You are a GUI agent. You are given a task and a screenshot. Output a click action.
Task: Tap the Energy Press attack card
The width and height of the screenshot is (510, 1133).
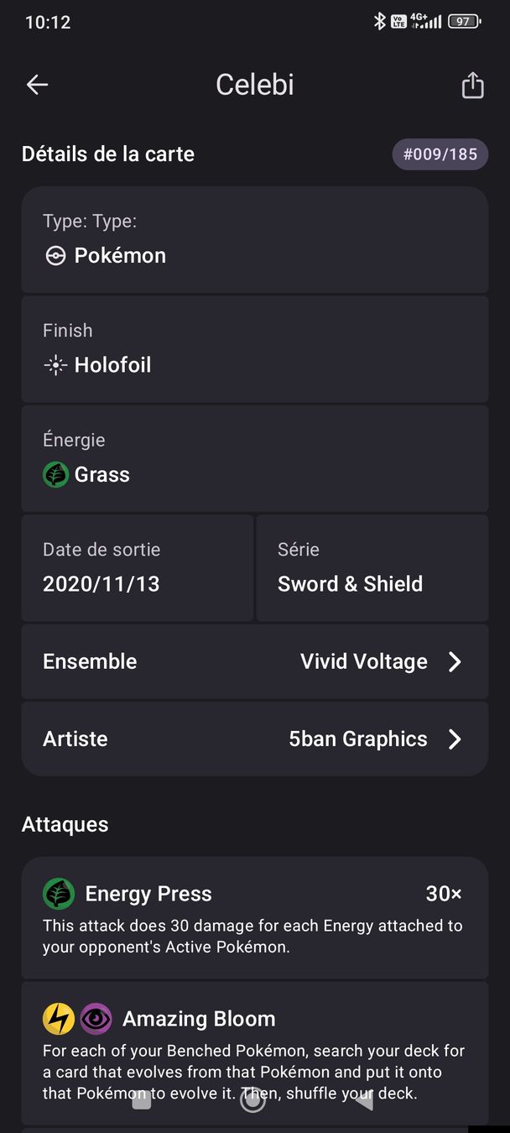pos(255,918)
